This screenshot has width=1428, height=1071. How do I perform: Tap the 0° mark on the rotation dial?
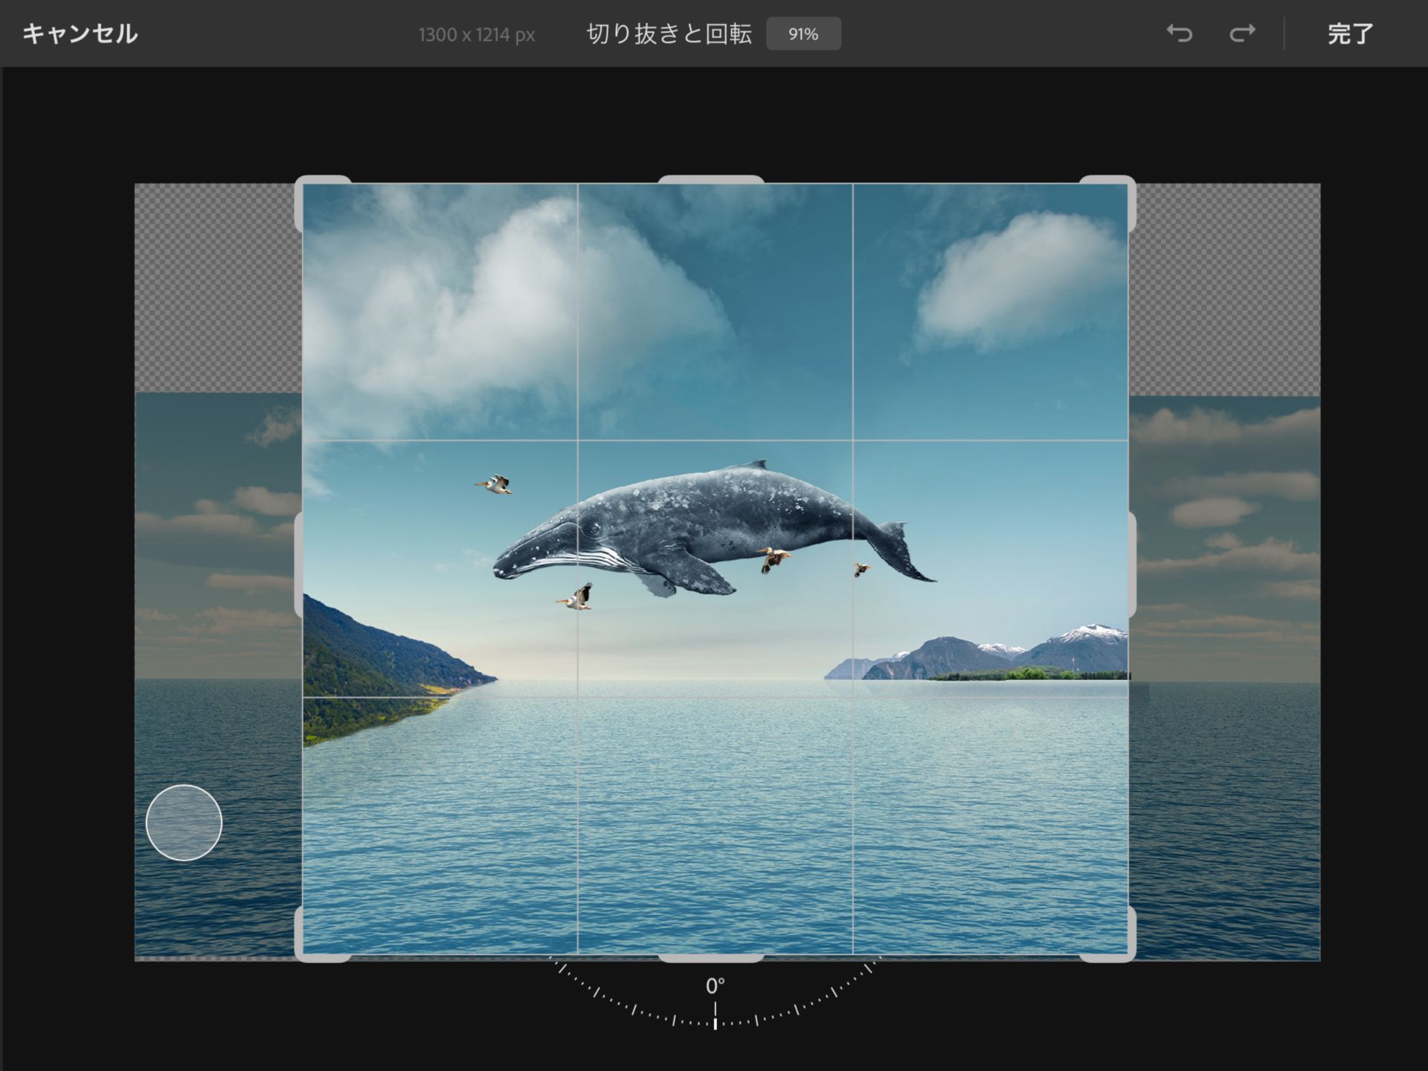[715, 984]
